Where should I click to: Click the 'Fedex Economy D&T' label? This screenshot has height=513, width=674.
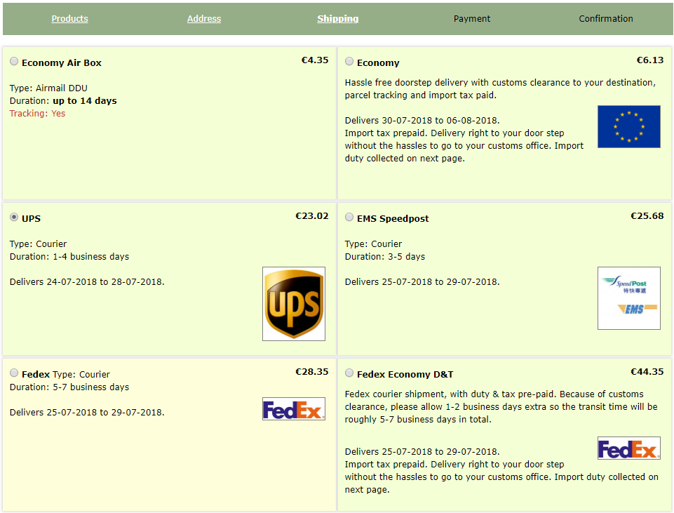pos(405,375)
